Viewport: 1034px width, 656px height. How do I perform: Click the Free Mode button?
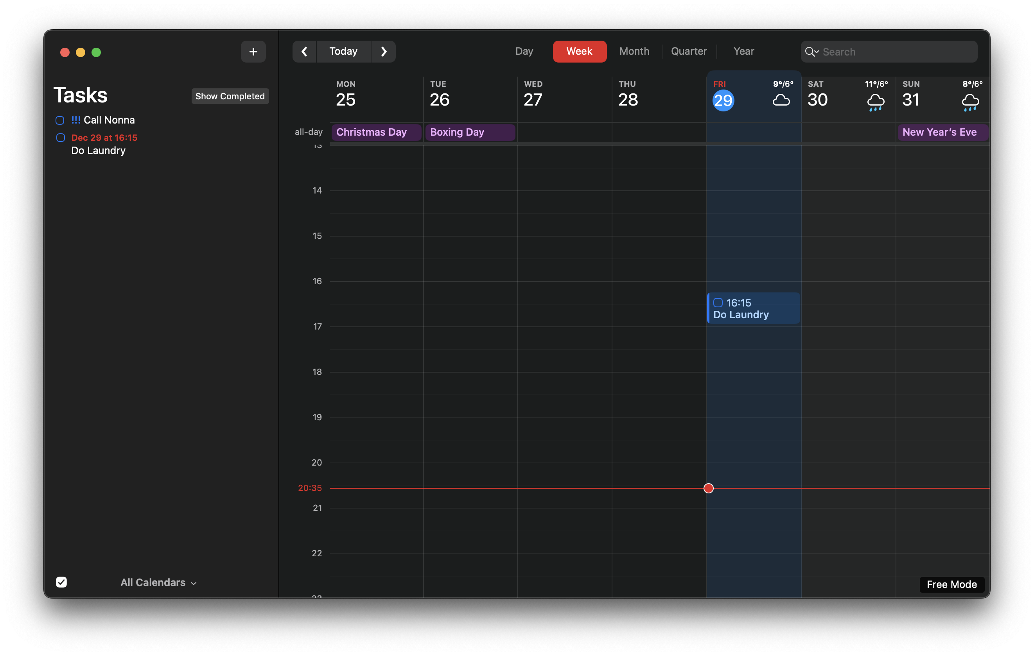click(951, 584)
